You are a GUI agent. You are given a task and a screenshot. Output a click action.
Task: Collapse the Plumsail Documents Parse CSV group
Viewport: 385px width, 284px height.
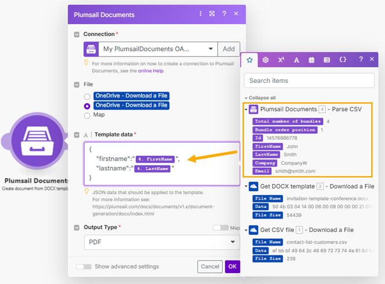(x=246, y=110)
